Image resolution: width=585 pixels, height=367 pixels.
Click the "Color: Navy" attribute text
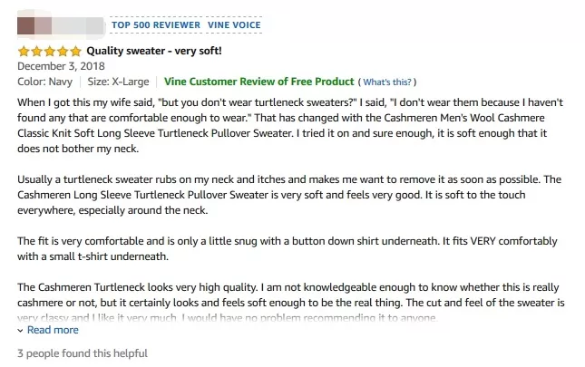[x=45, y=82]
